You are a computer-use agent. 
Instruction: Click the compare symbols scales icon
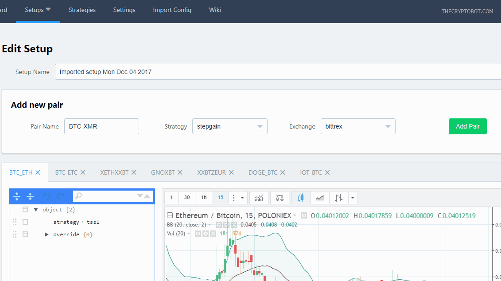click(280, 198)
